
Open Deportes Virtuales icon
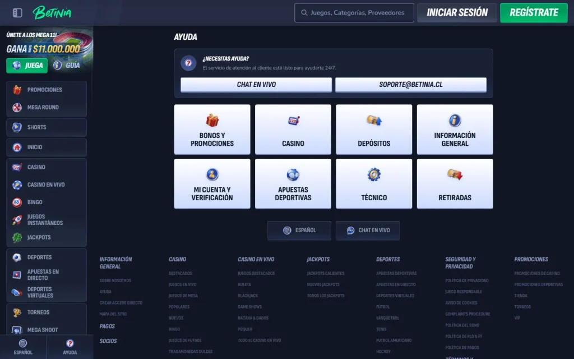[x=17, y=292]
